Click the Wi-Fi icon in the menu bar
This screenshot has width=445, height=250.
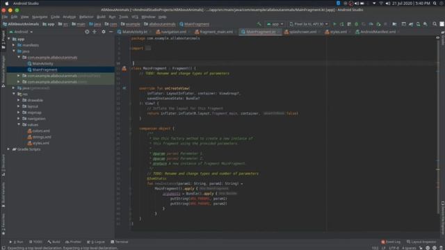point(381,3)
